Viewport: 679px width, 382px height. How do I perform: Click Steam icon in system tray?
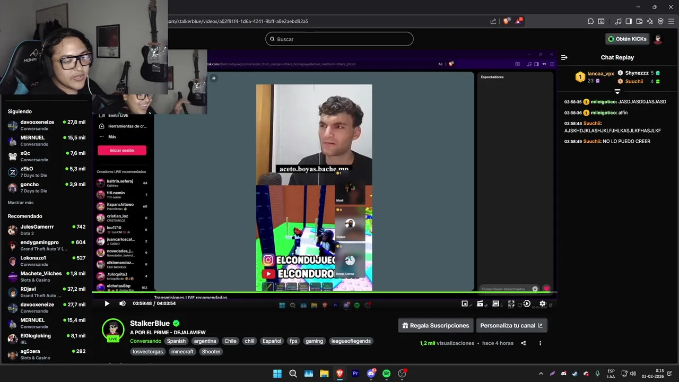[574, 374]
